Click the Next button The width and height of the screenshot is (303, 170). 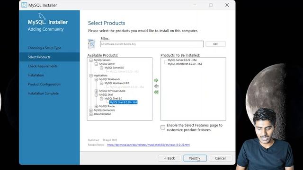(195, 158)
